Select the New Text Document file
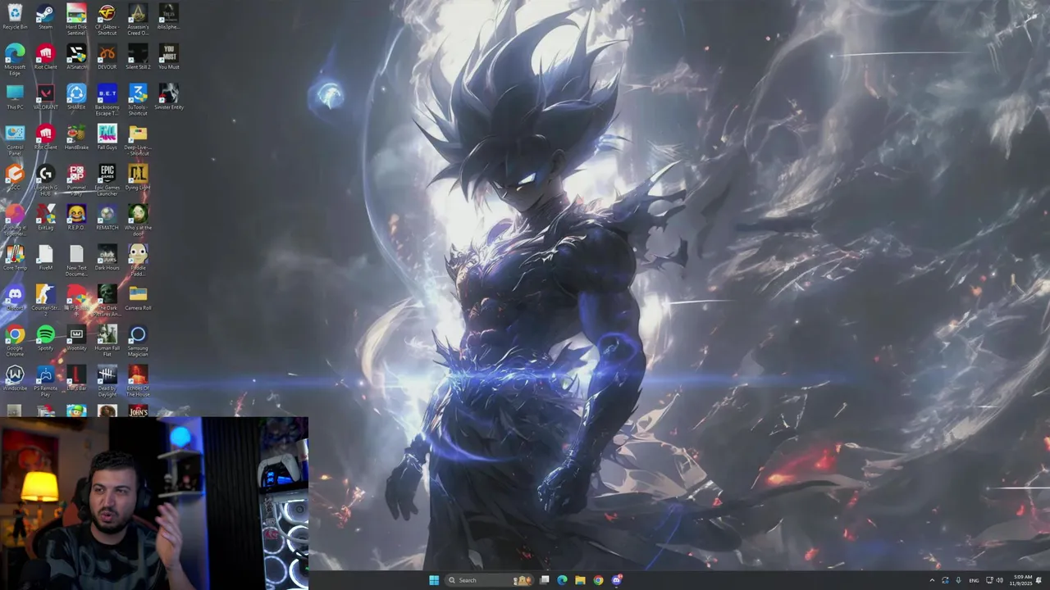The image size is (1050, 590). point(76,261)
